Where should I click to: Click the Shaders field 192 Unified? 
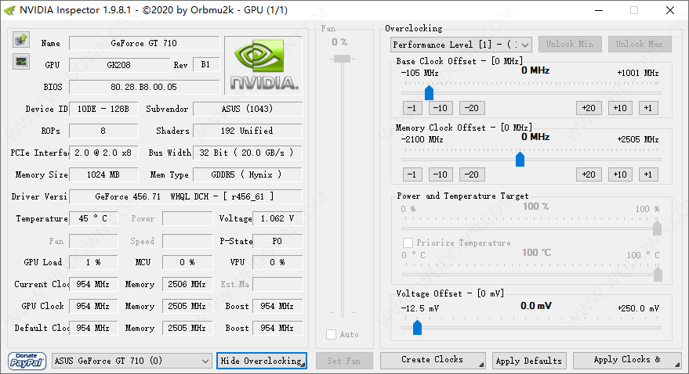[x=248, y=131]
